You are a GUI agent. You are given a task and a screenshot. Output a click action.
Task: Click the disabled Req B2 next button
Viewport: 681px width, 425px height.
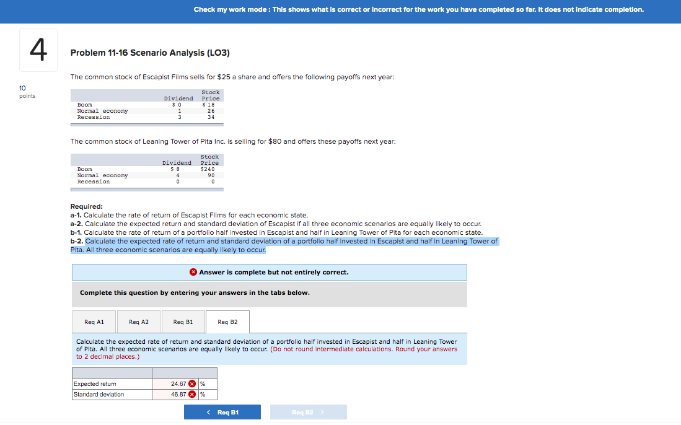(x=308, y=411)
